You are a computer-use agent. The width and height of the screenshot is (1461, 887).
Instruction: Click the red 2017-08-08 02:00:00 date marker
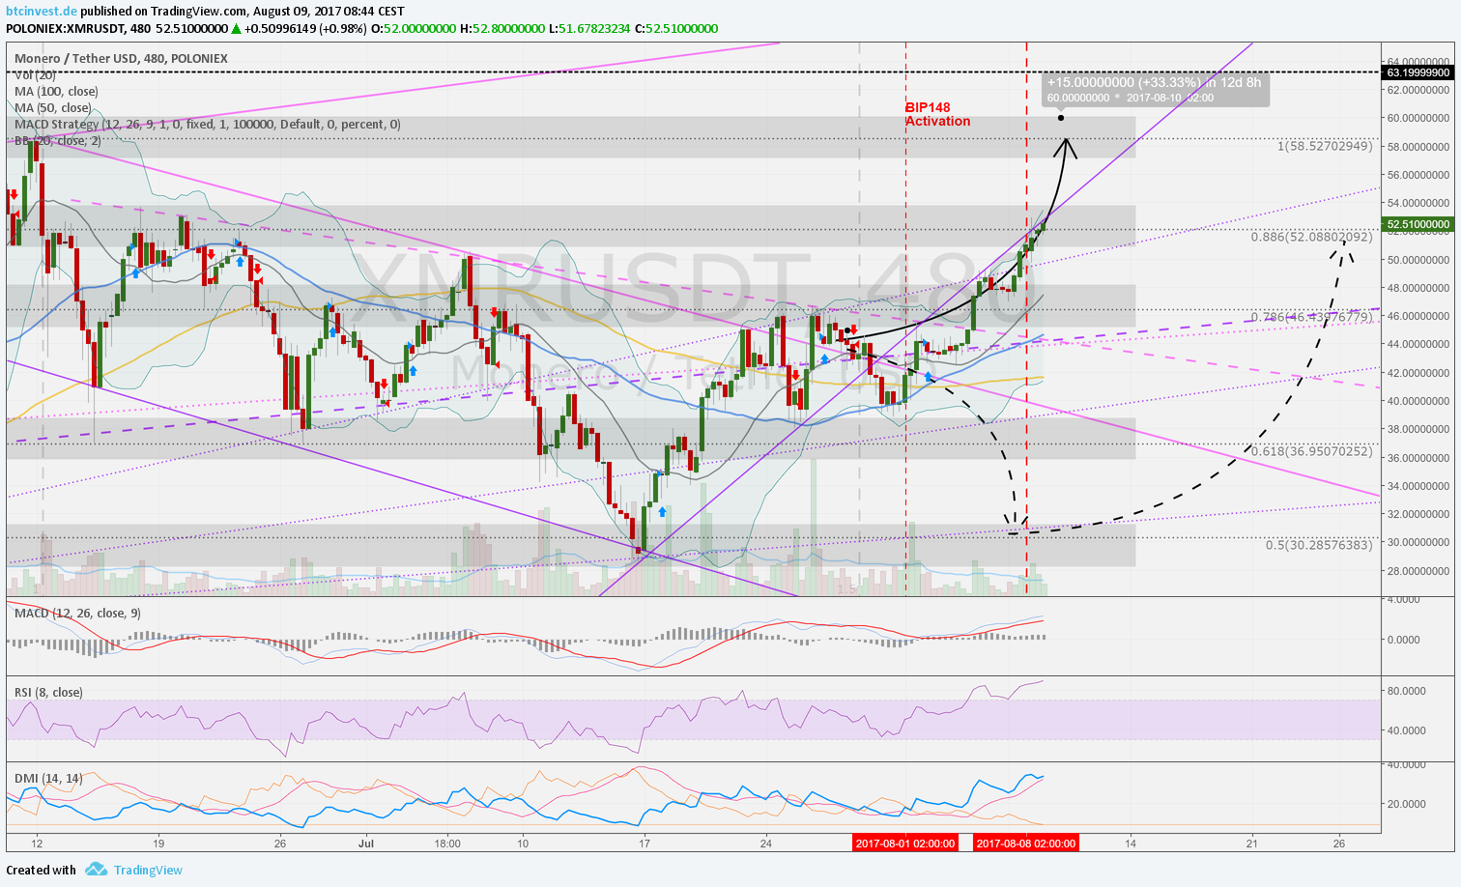[x=1025, y=844]
